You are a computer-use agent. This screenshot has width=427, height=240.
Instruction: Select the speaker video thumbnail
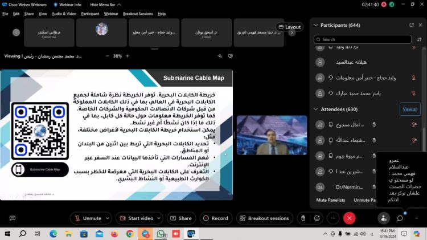pos(272,135)
